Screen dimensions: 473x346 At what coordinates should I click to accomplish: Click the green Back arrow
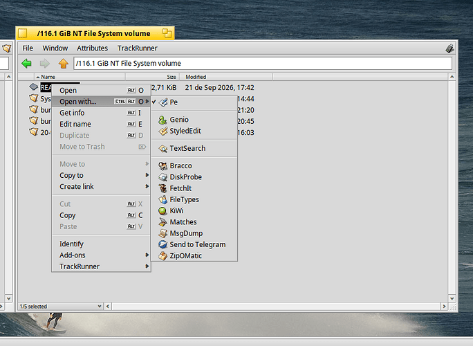pyautogui.click(x=26, y=64)
